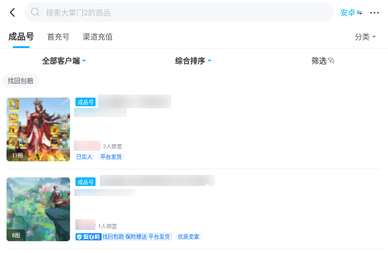This screenshot has height=253, width=388.
Task: Select the 渠道充值 tab
Action: click(97, 37)
